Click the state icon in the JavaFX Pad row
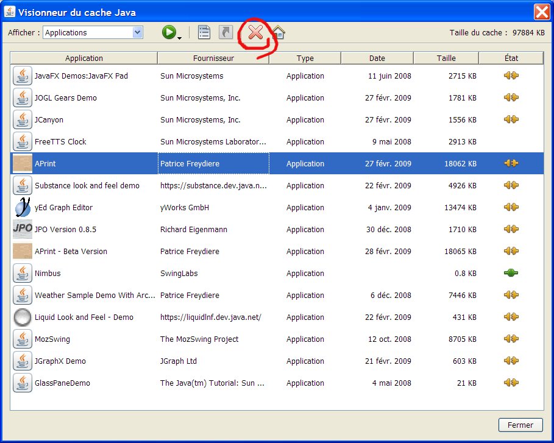The image size is (554, 443). tap(511, 75)
